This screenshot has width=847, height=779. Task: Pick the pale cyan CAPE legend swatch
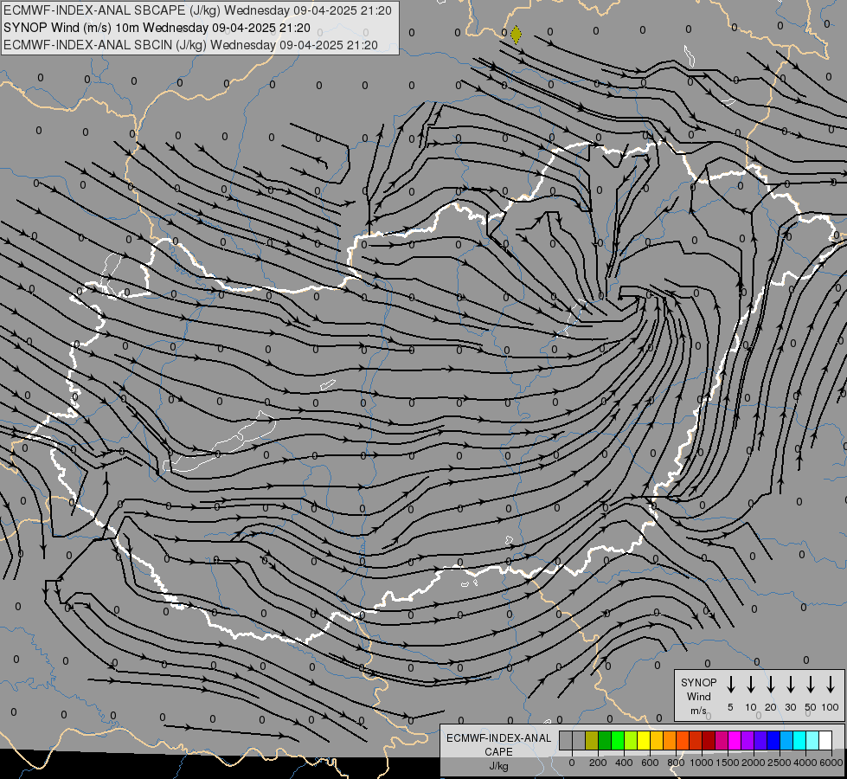(x=813, y=740)
